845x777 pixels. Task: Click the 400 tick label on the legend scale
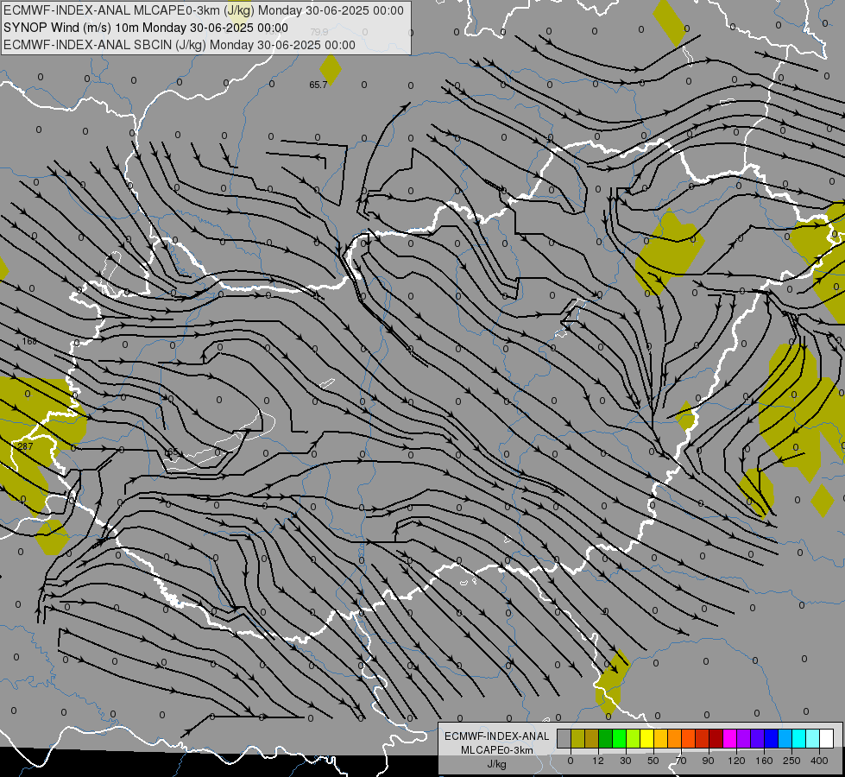[819, 761]
